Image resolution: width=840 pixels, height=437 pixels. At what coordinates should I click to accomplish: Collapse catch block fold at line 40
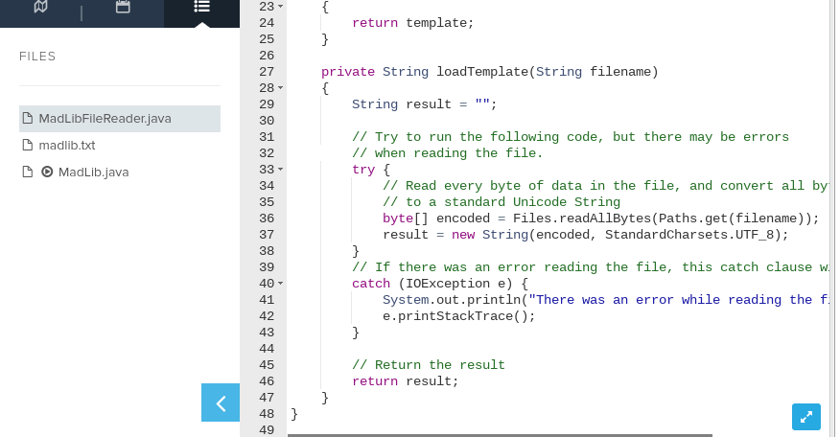click(x=280, y=284)
